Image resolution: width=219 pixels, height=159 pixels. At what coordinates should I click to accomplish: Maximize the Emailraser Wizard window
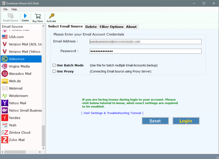(204, 3)
